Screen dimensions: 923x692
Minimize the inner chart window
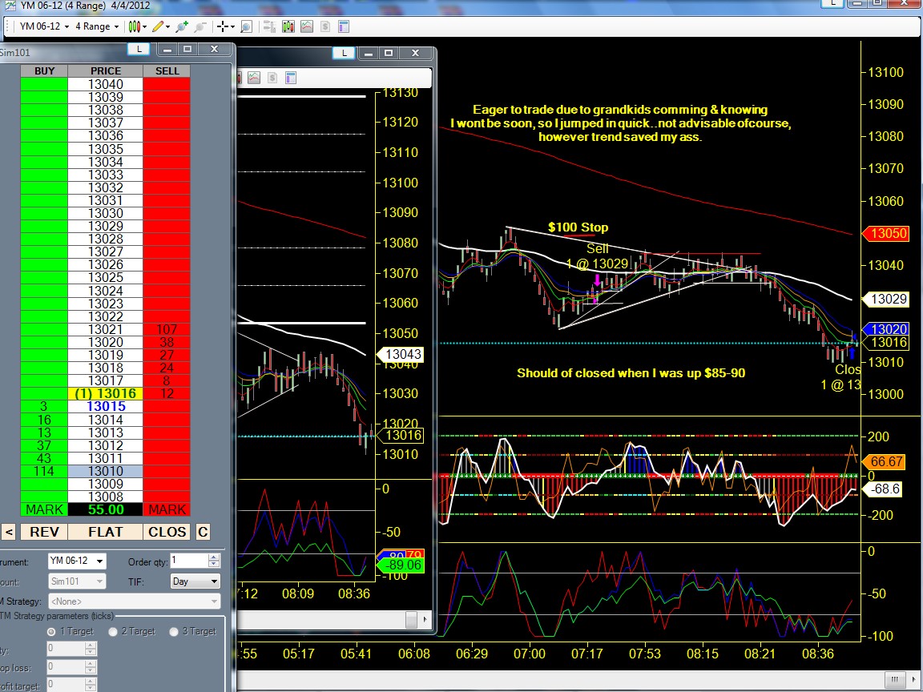[369, 53]
